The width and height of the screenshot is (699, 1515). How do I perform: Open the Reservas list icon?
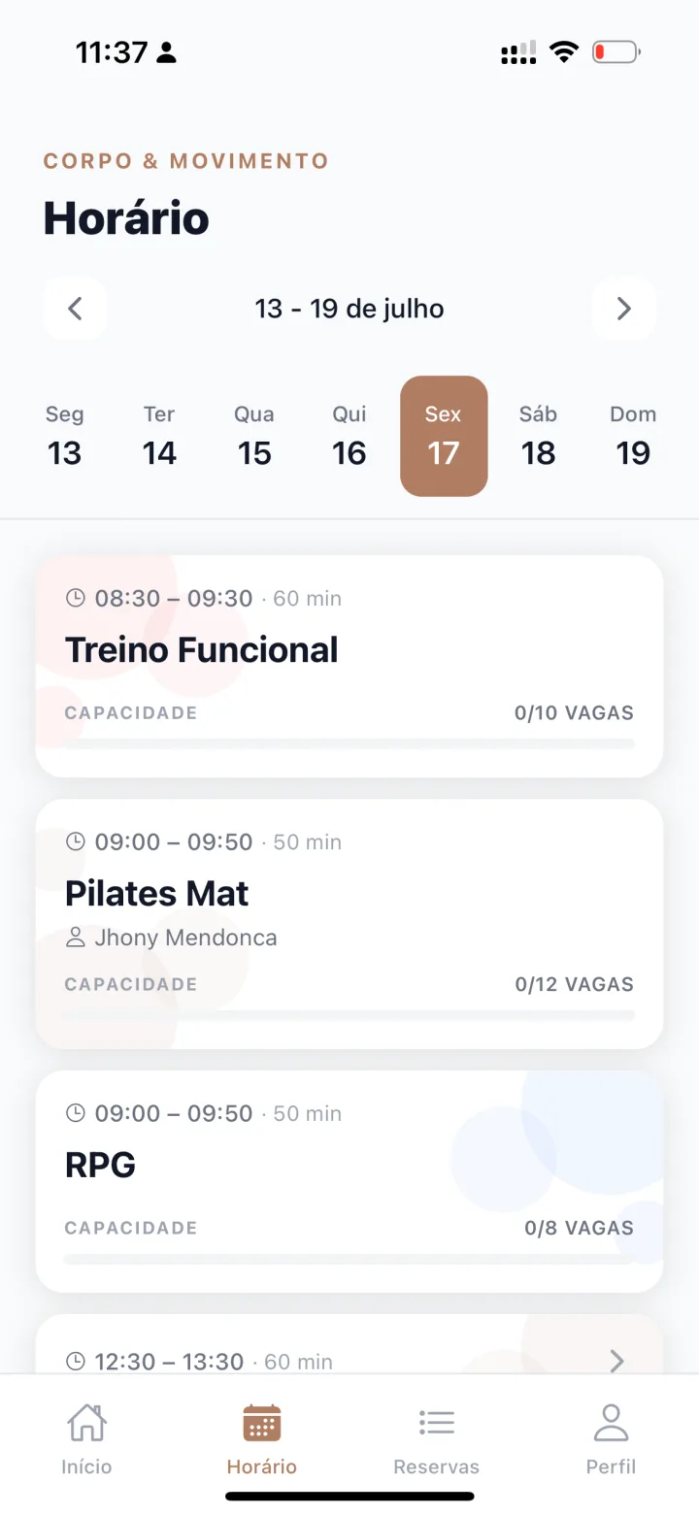click(436, 1423)
